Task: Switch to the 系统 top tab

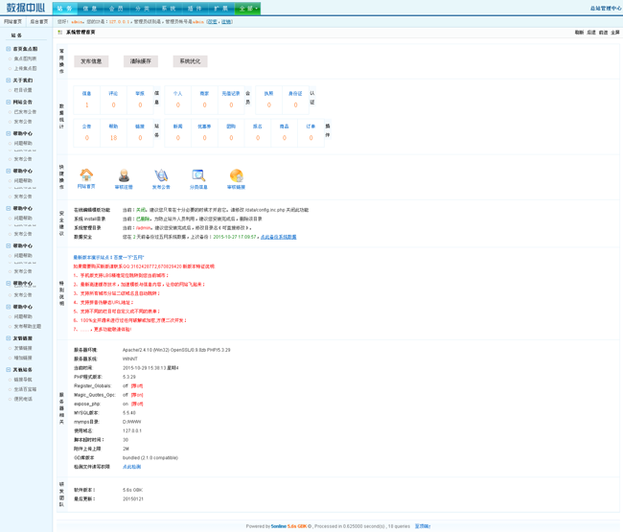Action: point(169,9)
